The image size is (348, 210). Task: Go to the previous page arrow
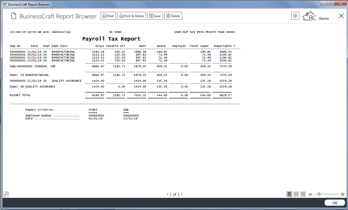pos(167,194)
